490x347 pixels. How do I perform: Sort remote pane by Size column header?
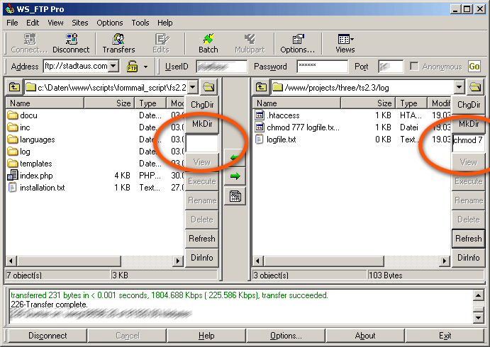[368, 103]
